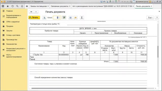Open Склад и доставка section
The height and width of the screenshot is (91, 162).
click(x=14, y=35)
